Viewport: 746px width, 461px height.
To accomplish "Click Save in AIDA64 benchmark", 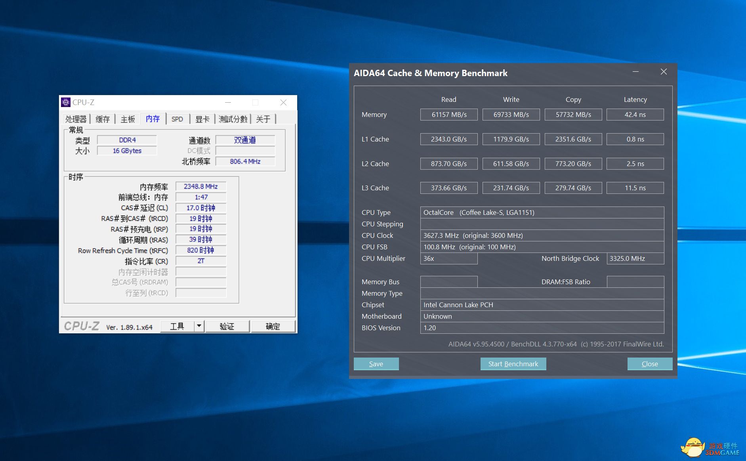I will click(x=376, y=364).
